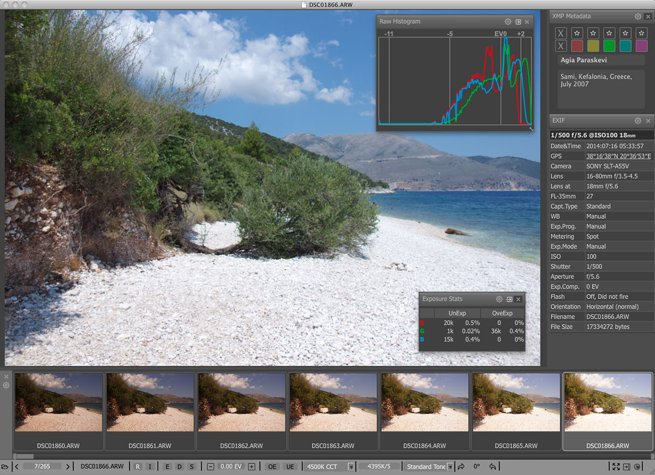Toggle the UE underexposure indicator
This screenshot has height=475, width=655.
[290, 467]
